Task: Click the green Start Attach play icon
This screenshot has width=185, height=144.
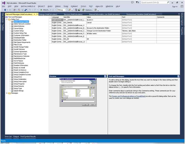Action: pos(41,10)
